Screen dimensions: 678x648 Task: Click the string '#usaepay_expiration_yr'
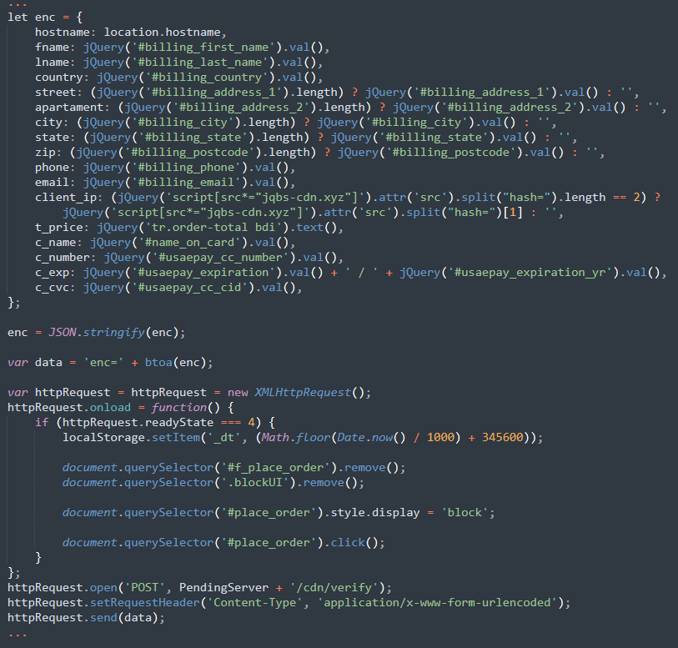point(533,273)
